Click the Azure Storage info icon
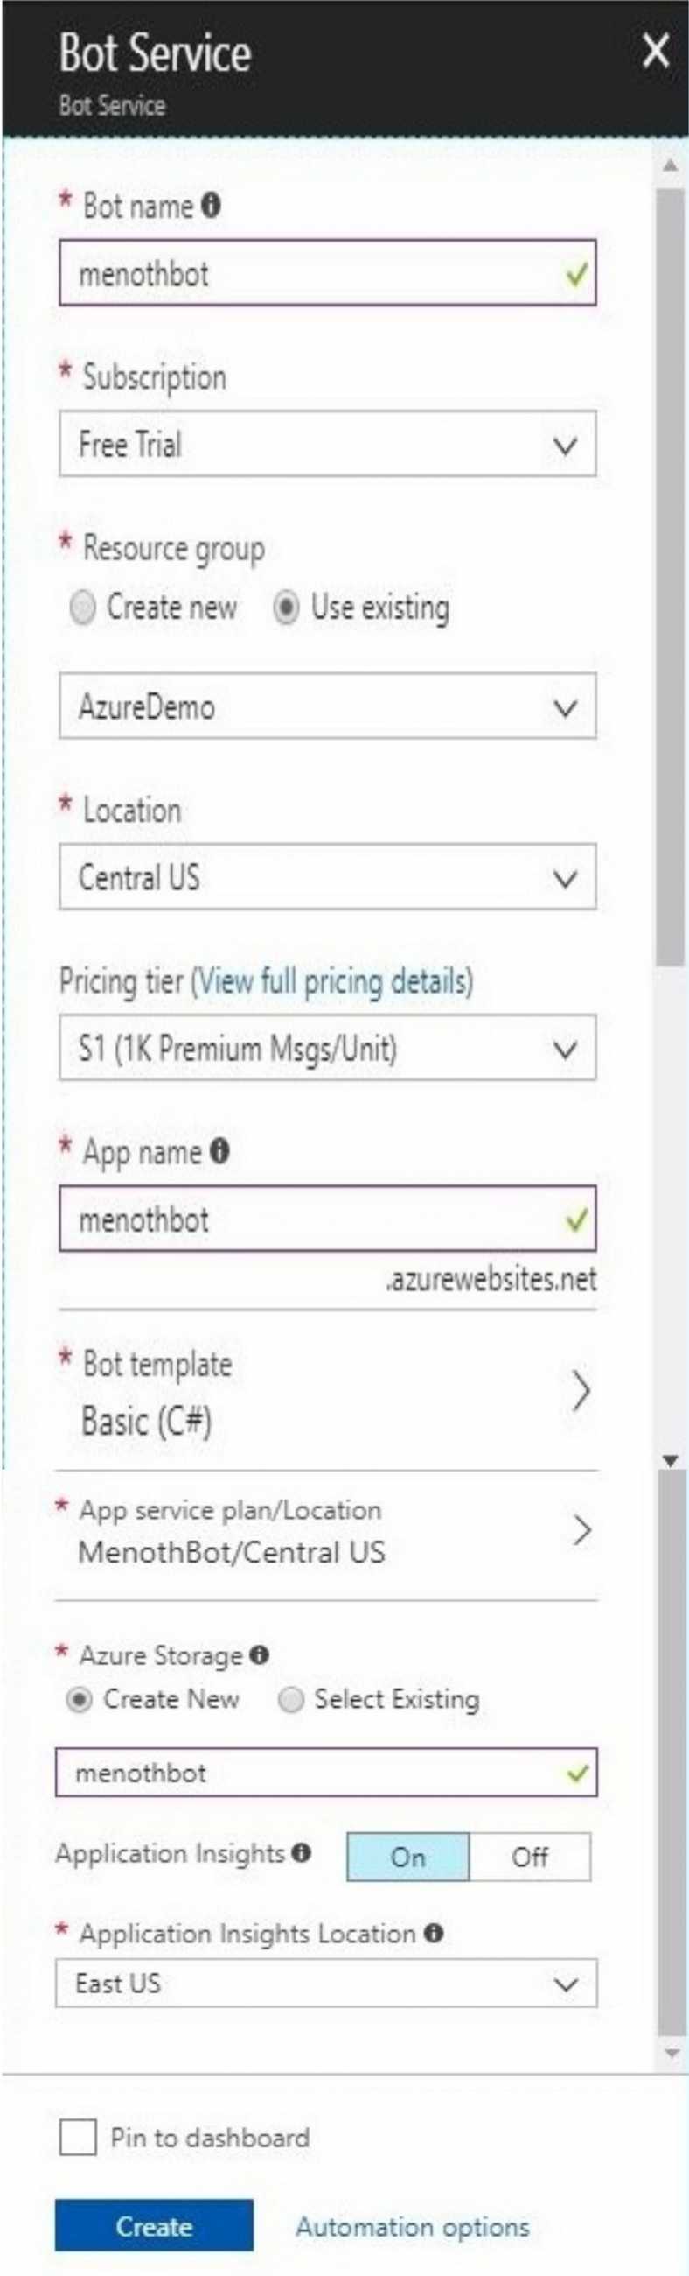Image resolution: width=689 pixels, height=2276 pixels. (259, 1654)
